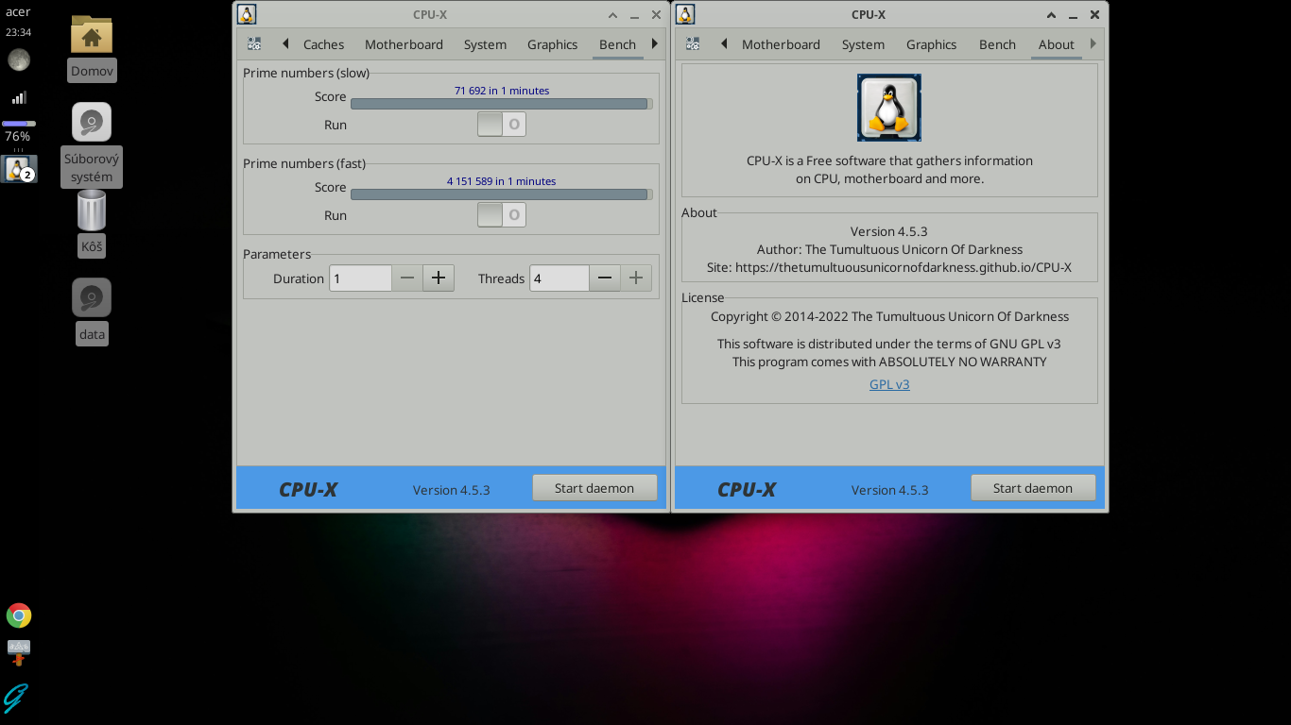This screenshot has width=1291, height=725.
Task: Toggle the Run switch for Prime numbers (slow)
Action: [502, 124]
